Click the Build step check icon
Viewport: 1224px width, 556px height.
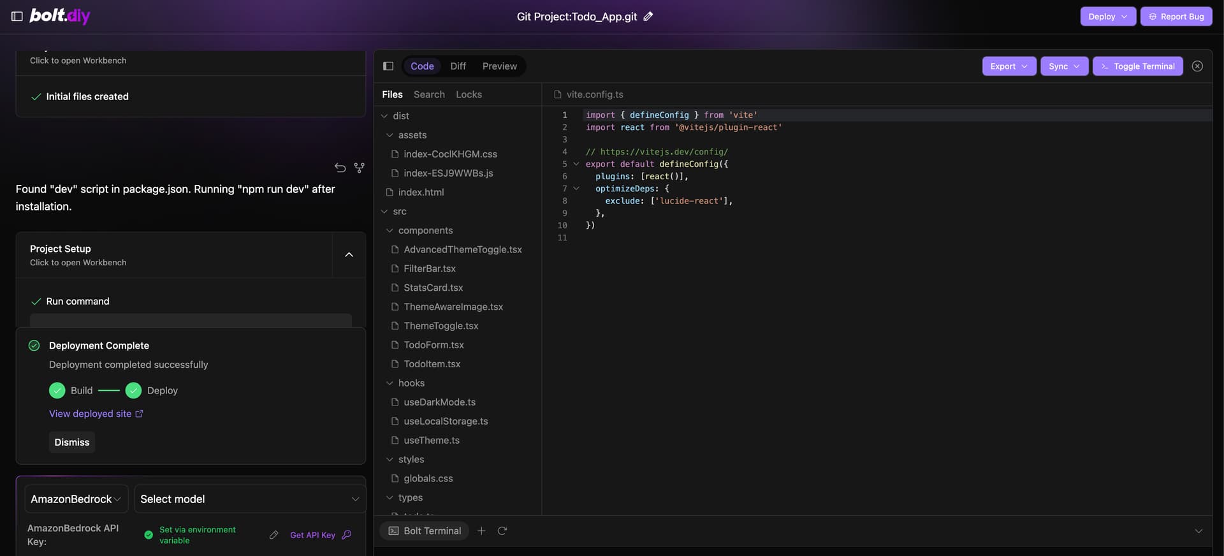57,390
